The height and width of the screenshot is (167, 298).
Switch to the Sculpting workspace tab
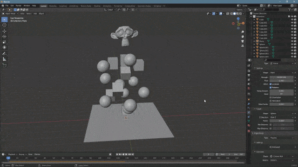63,6
